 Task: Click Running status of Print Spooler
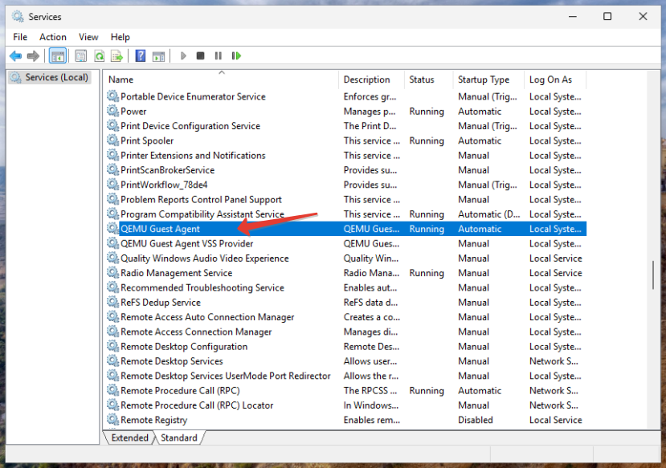(427, 140)
